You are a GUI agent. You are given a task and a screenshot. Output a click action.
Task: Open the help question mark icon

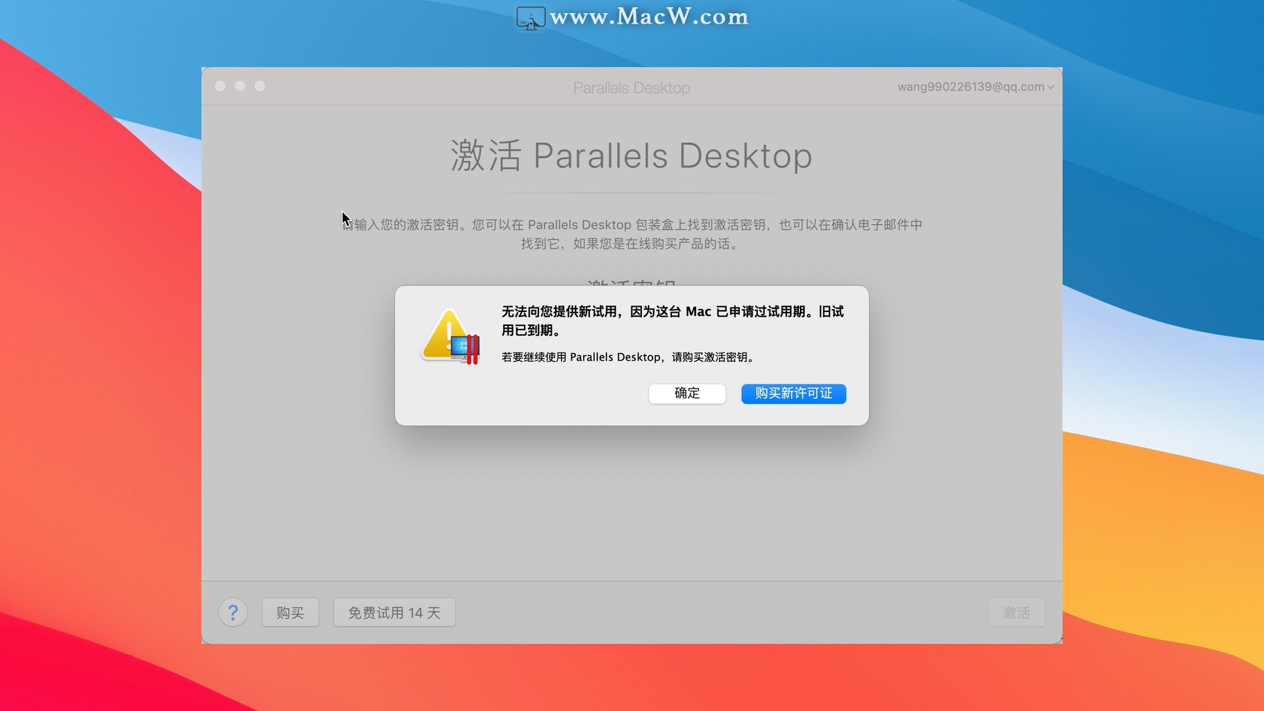pyautogui.click(x=233, y=613)
